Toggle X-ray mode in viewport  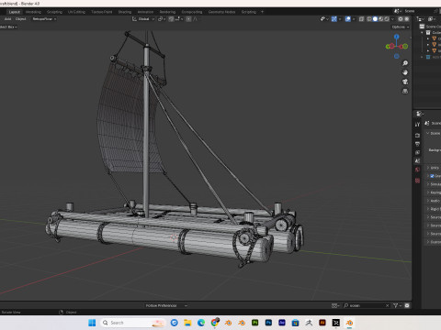361,19
